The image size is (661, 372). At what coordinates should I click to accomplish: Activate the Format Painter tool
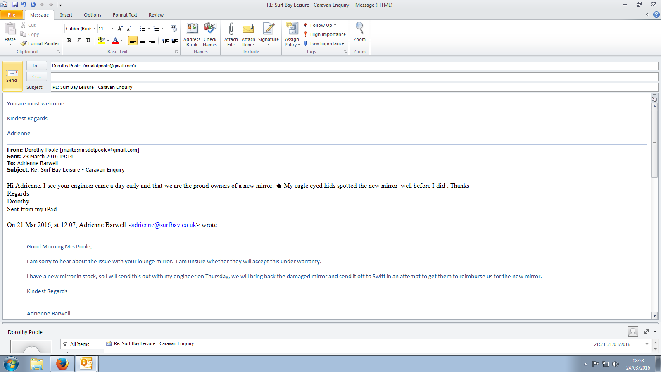coord(40,43)
